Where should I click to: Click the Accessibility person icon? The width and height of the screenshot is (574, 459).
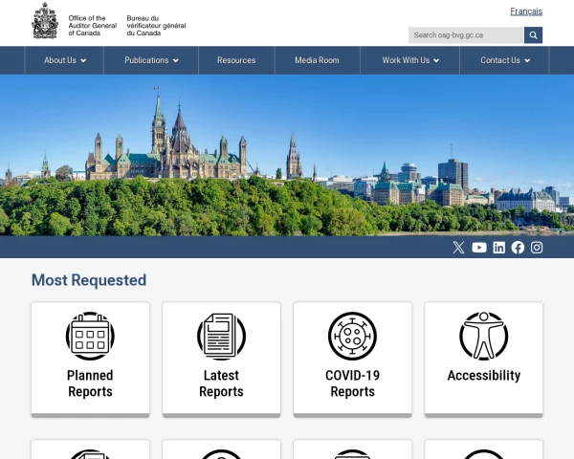pos(483,336)
